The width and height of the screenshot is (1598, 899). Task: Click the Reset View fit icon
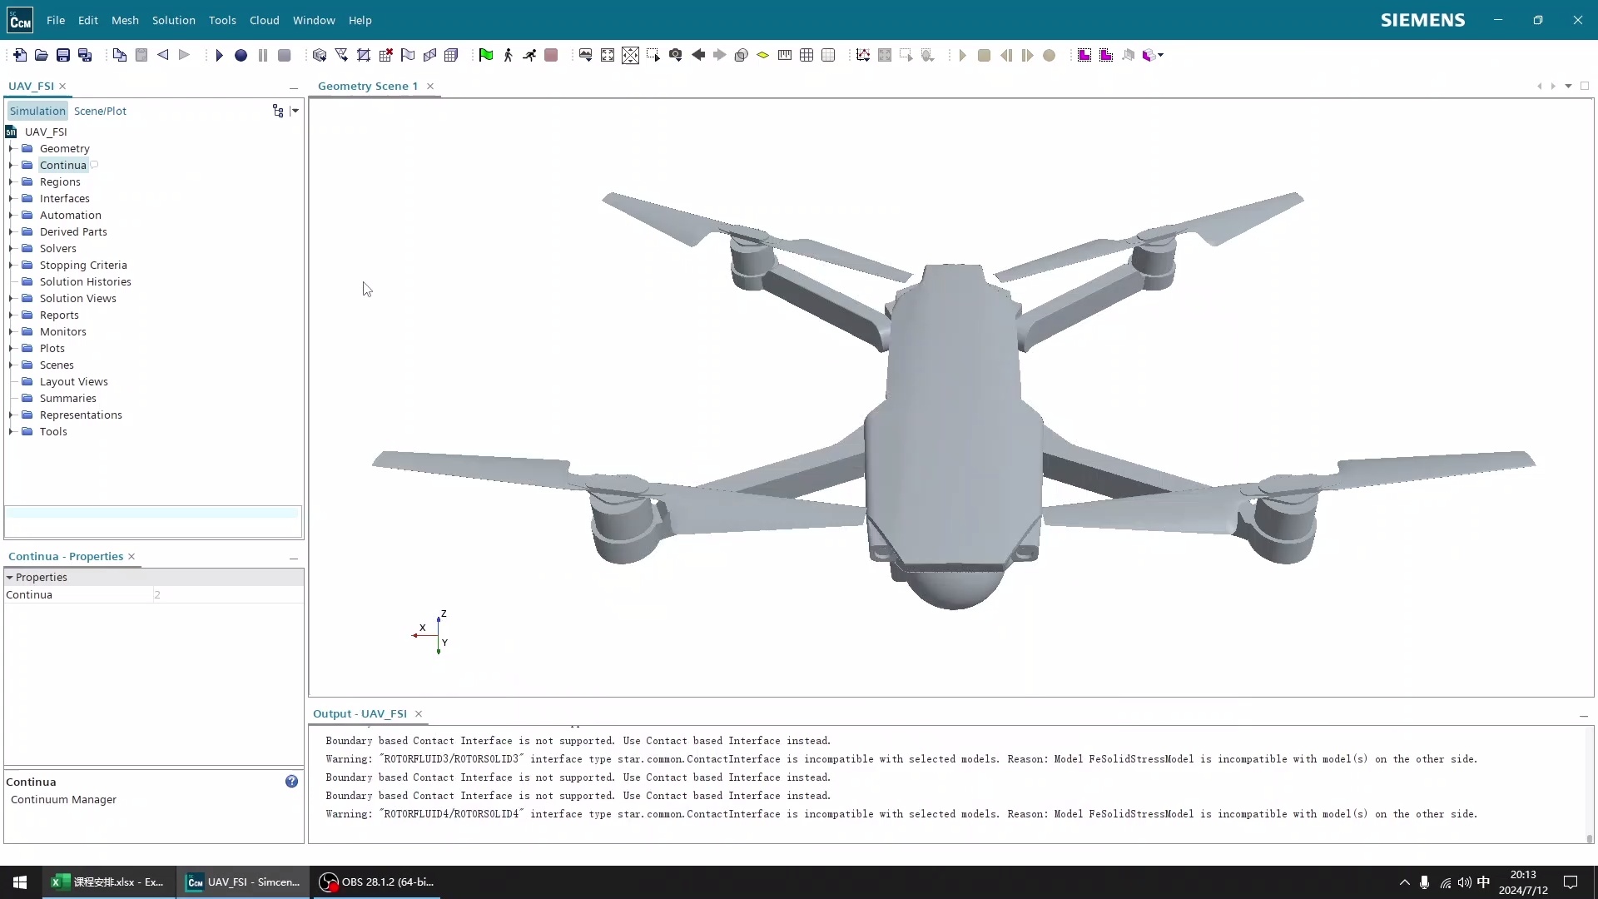pos(608,55)
